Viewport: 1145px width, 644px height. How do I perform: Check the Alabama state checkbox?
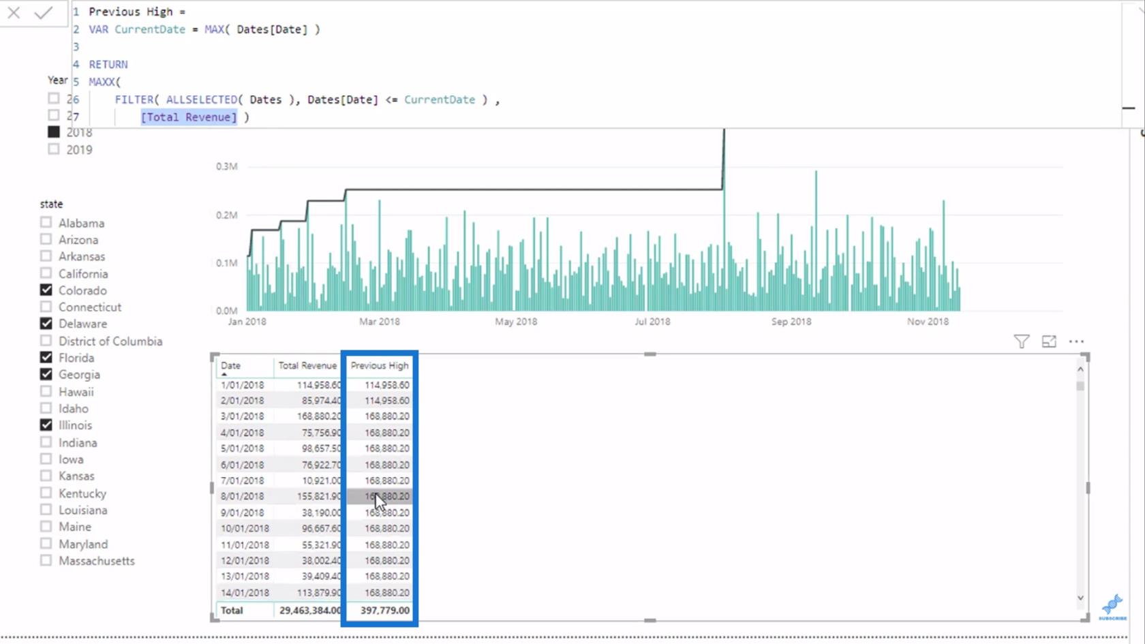point(46,222)
